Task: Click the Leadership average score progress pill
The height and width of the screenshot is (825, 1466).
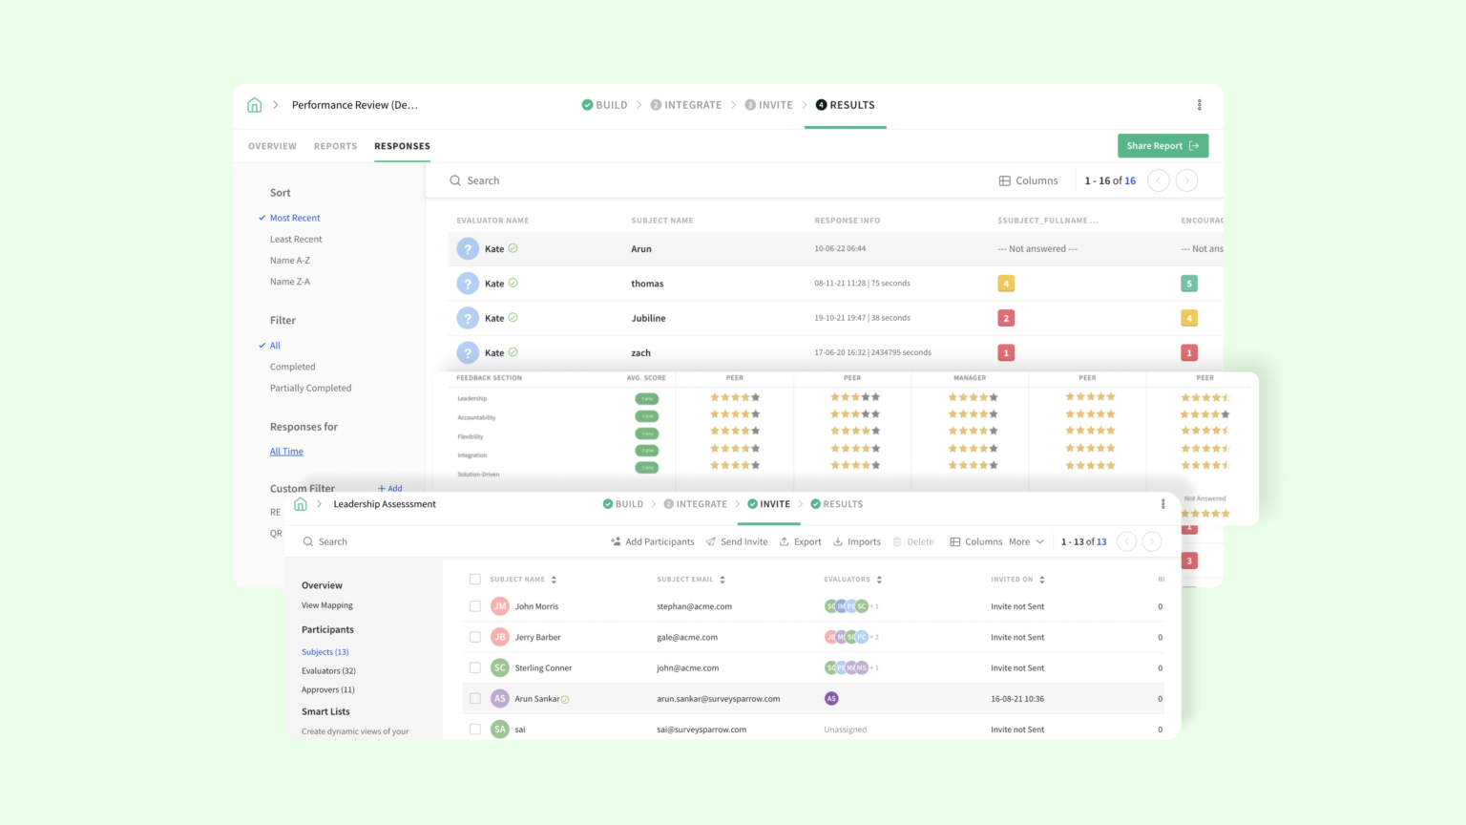Action: (x=647, y=398)
